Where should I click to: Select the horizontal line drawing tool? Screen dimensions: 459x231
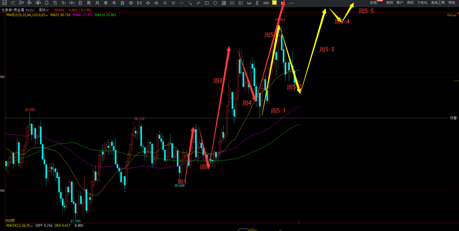[x=181, y=3]
